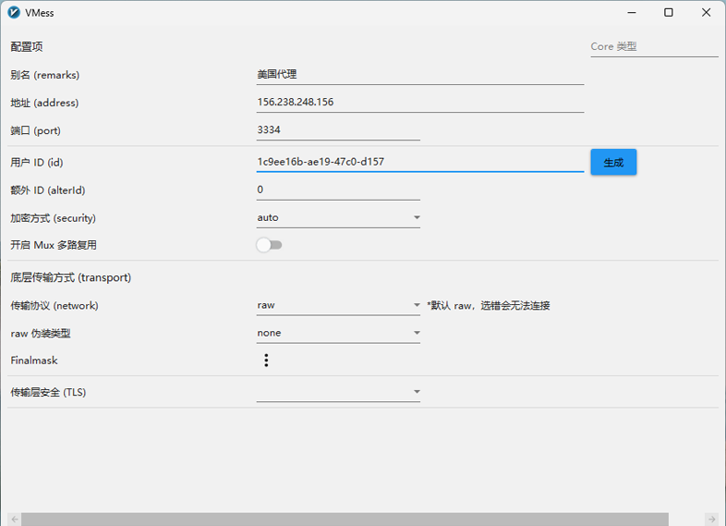Viewport: 726px width, 526px height.
Task: Click the note 默认 raw，选错会无法连接
Action: click(489, 305)
